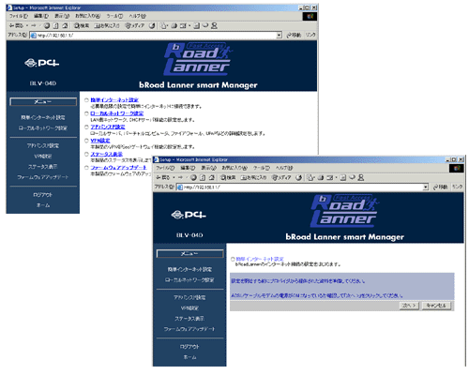This screenshot has height=375, width=469.
Task: Open 編集 menu in rear IE window
Action: click(x=41, y=16)
